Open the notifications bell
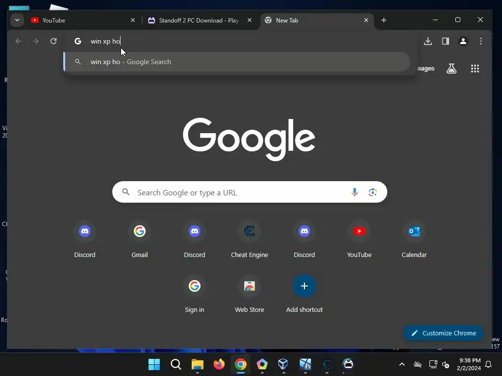The image size is (502, 376). [488, 364]
